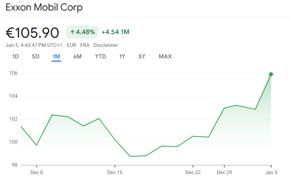Show the 6M price history
Image resolution: width=290 pixels, height=180 pixels.
tap(77, 56)
